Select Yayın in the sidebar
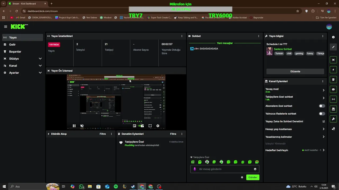Viewport: 339px width, 190px height. point(23,37)
